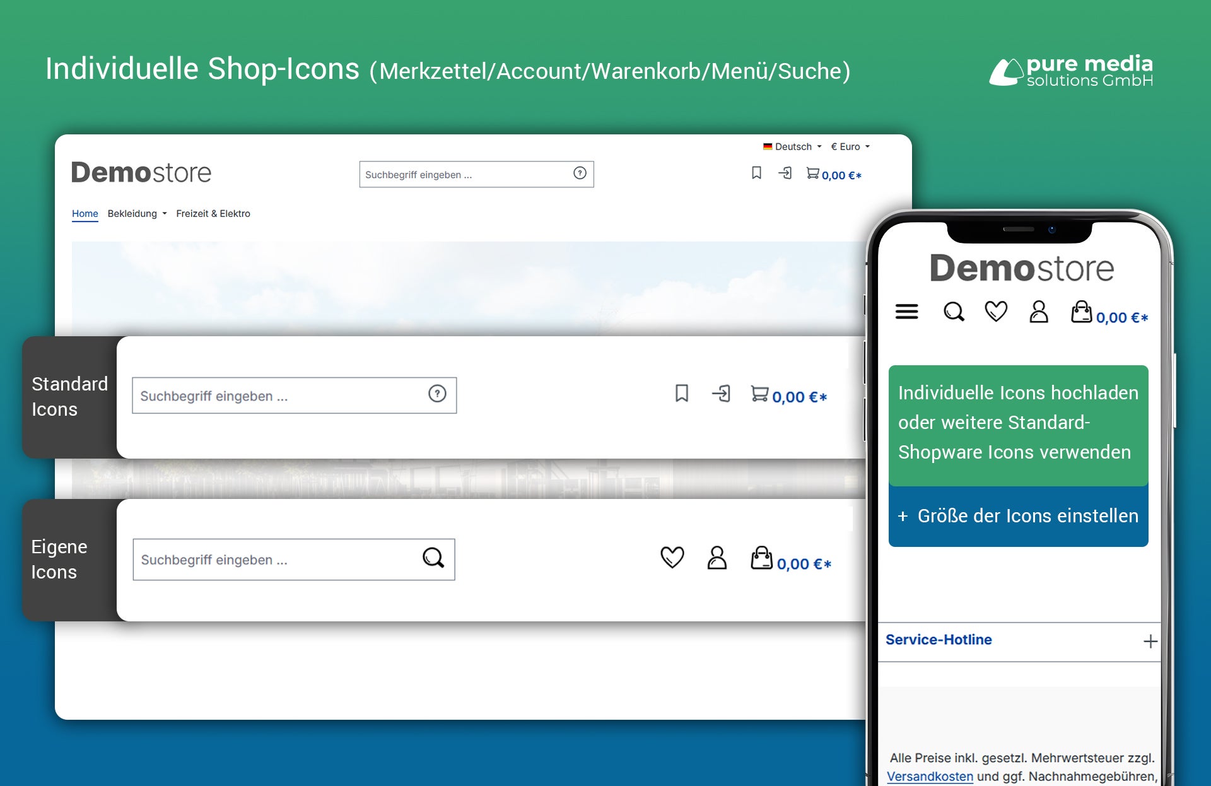Open the account icon on the mobile Demostore header
This screenshot has height=786, width=1211.
pyautogui.click(x=1039, y=311)
